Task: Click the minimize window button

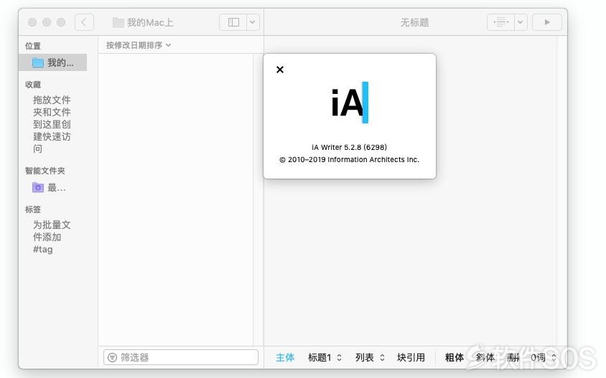Action: 47,22
